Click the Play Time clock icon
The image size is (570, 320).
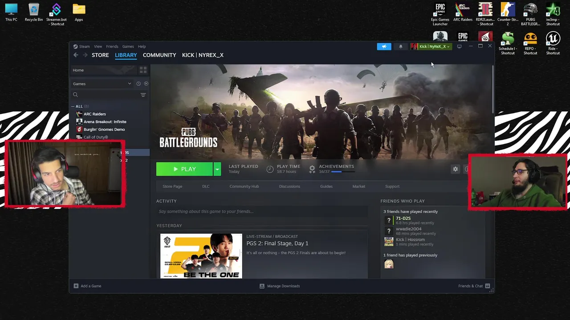pos(270,169)
